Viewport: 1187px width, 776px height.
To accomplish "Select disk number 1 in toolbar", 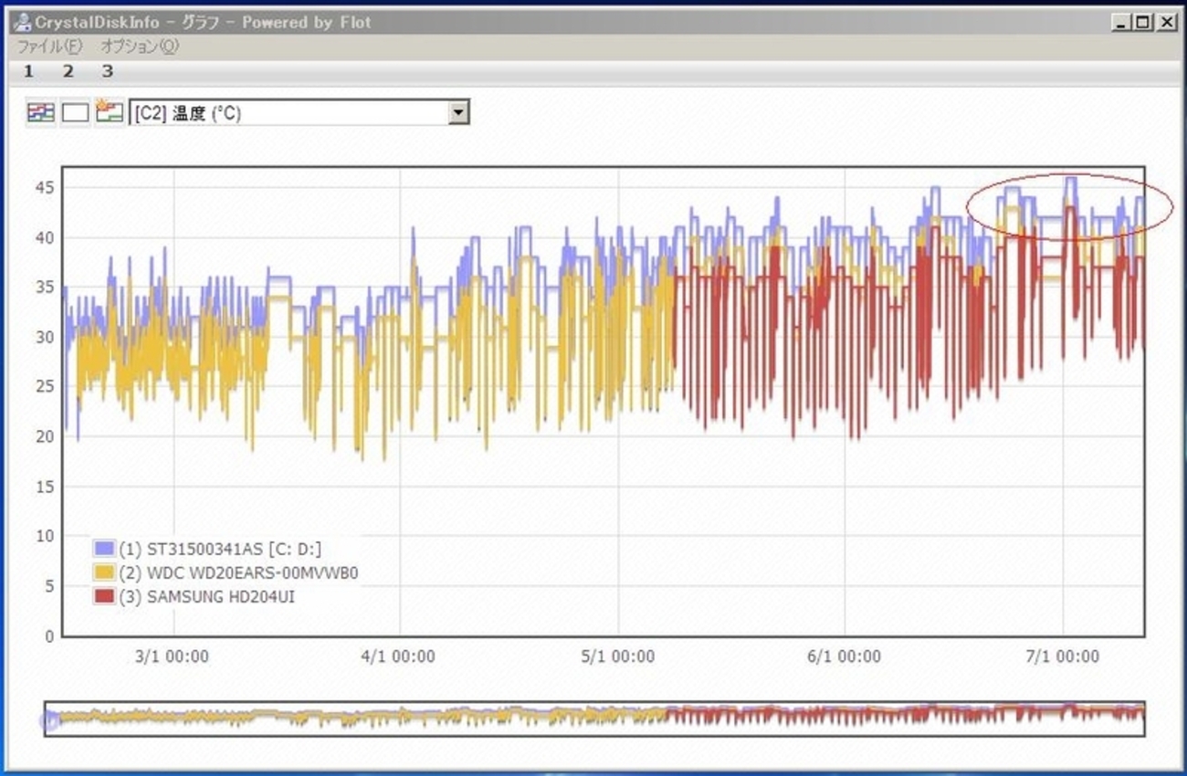I will click(28, 71).
